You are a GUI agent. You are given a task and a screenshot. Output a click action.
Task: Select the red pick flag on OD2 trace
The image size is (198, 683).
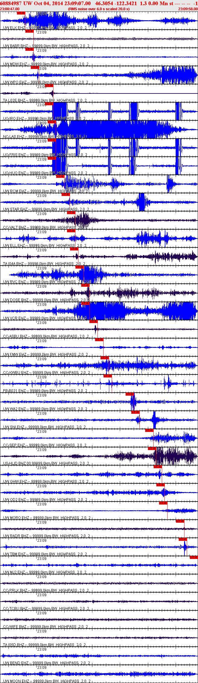click(x=160, y=485)
